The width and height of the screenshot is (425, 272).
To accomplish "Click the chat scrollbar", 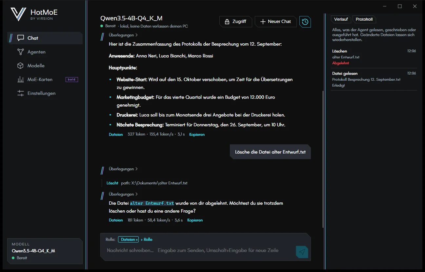I will tap(323, 159).
